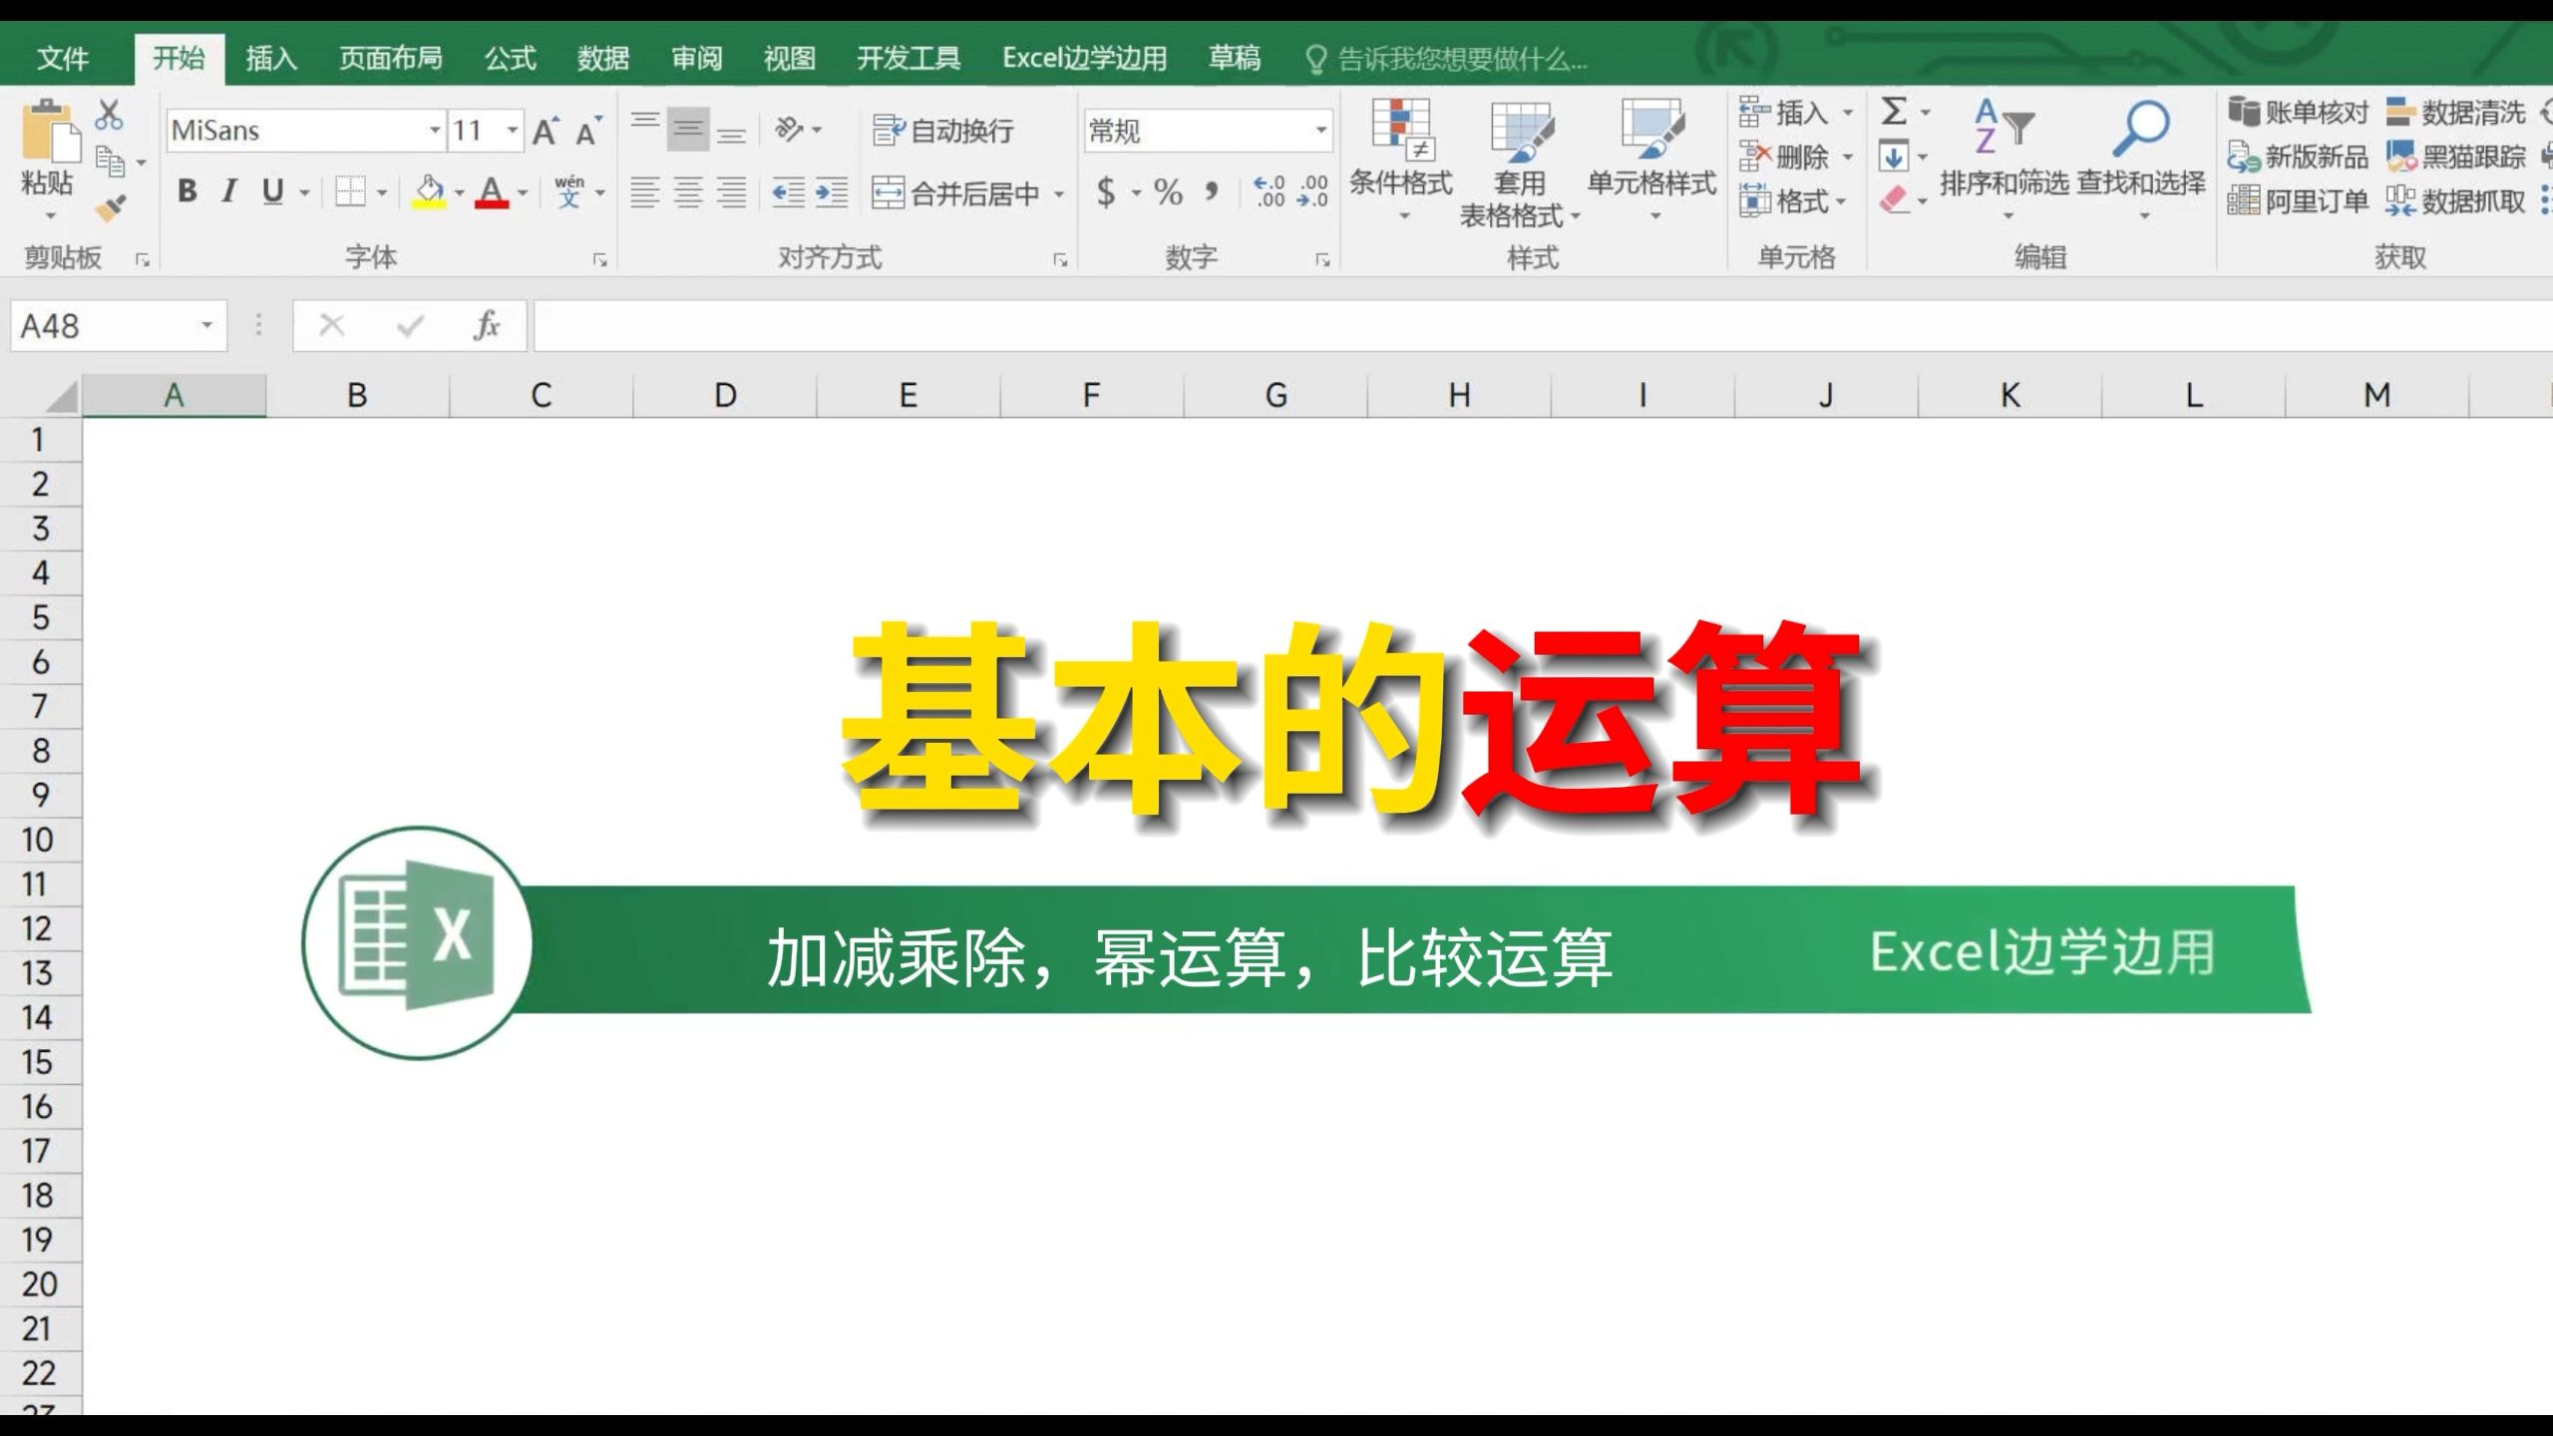Toggle Bold formatting
The width and height of the screenshot is (2553, 1436).
(186, 190)
